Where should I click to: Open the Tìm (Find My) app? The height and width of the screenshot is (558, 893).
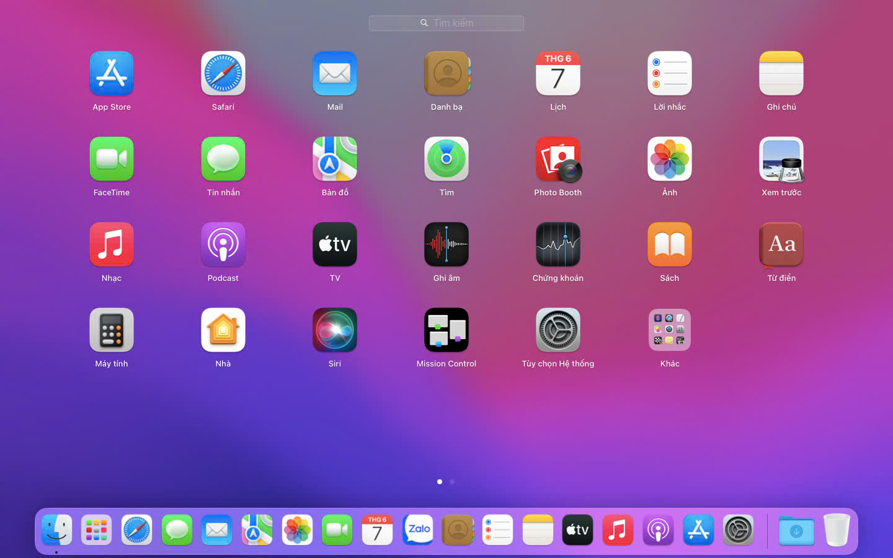coord(446,159)
